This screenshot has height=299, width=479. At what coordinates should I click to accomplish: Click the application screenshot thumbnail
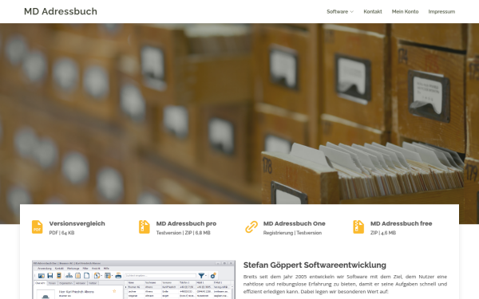click(x=133, y=280)
